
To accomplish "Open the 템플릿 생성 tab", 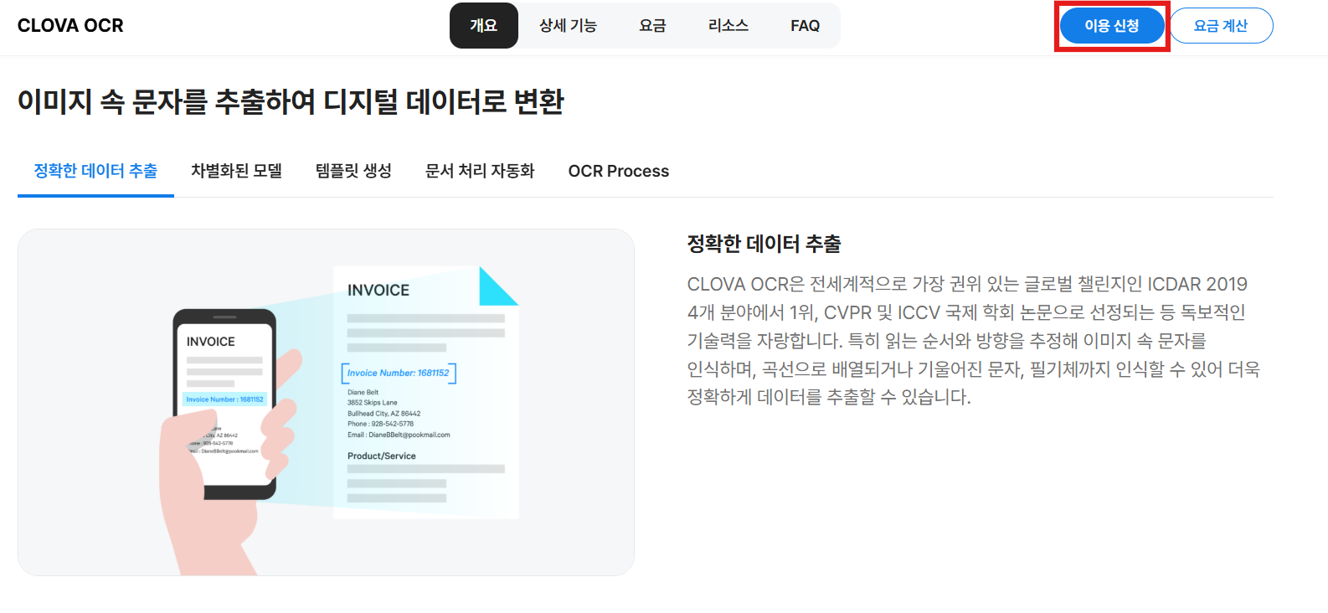I will point(353,171).
